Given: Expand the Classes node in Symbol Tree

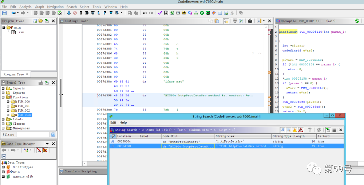Looking at the screenshot, I should 3,124.
